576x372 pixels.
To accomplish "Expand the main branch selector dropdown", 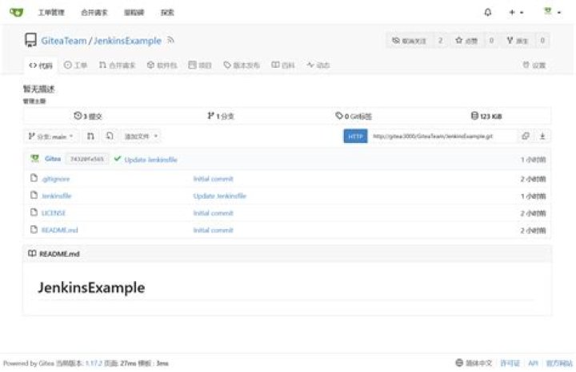I will click(x=50, y=137).
